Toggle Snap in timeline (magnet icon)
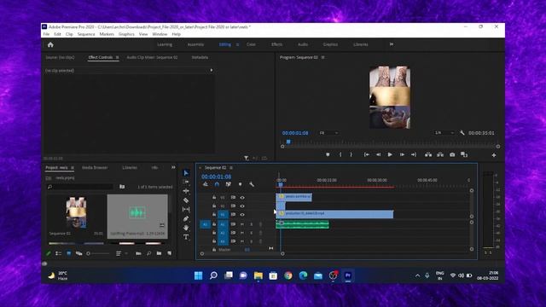The height and width of the screenshot is (307, 546). [217, 184]
